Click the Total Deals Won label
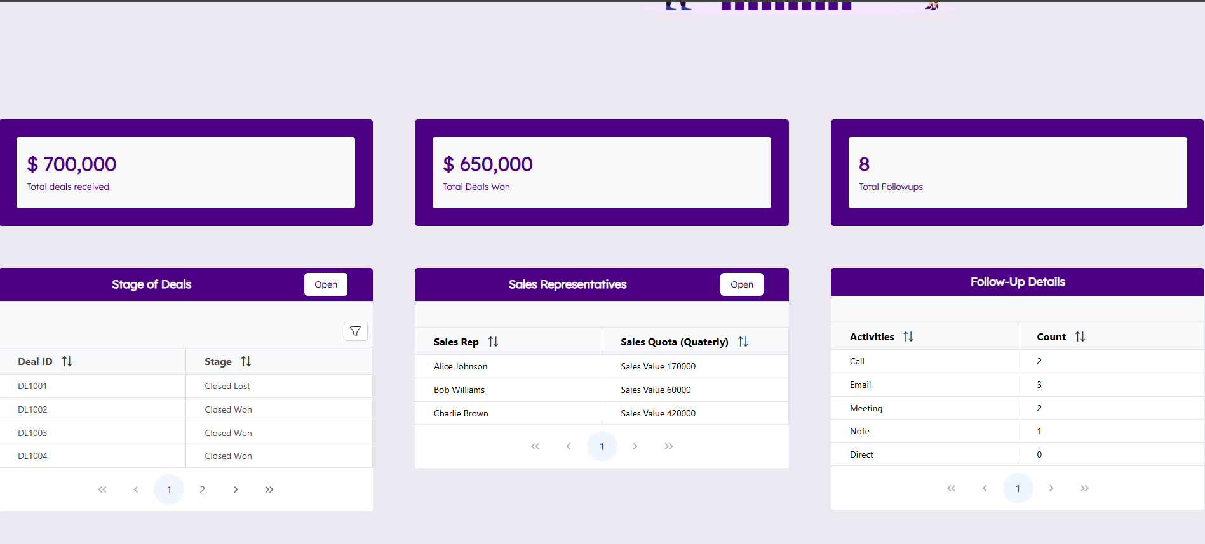 476,187
